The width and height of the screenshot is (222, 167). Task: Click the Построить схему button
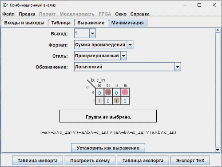pyautogui.click(x=90, y=160)
